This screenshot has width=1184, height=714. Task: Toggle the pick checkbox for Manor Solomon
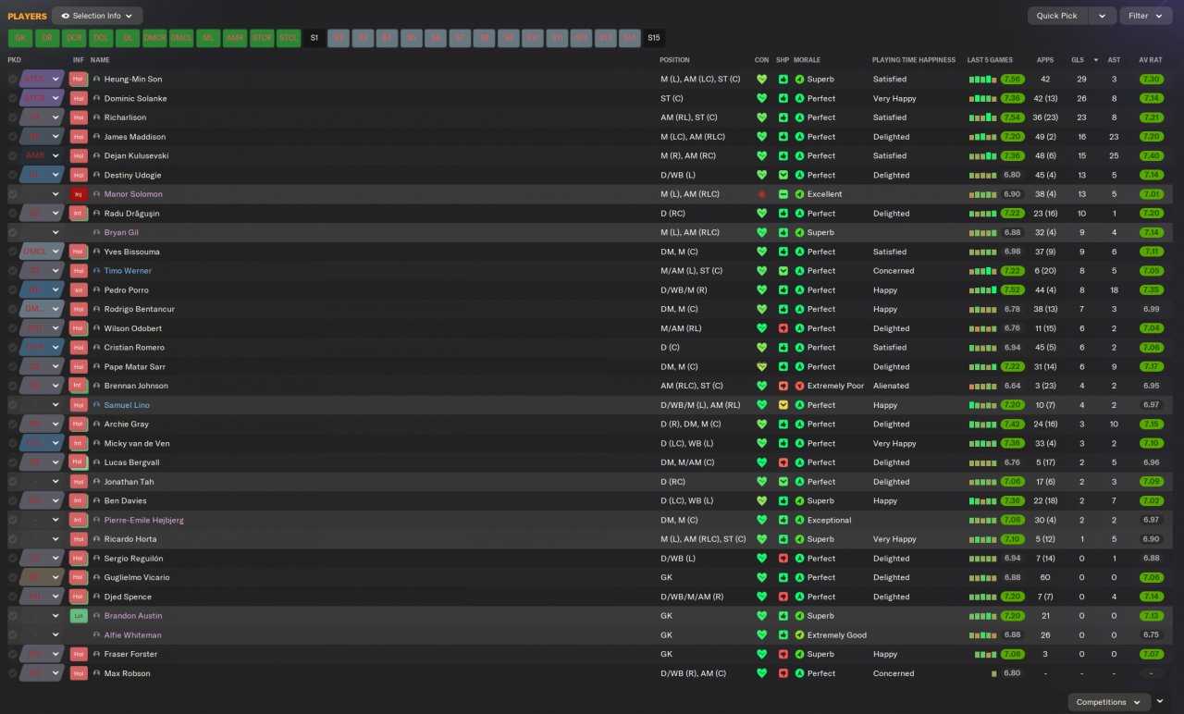click(x=13, y=194)
